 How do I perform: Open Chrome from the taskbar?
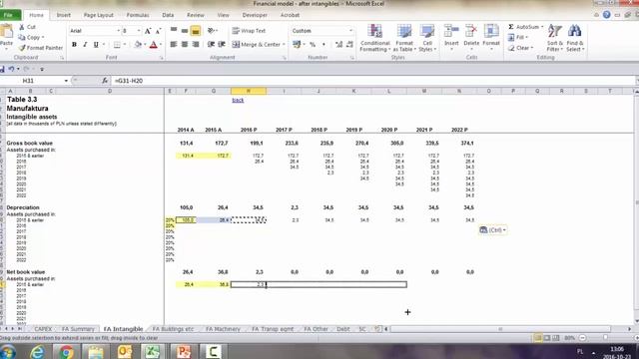(x=66, y=351)
